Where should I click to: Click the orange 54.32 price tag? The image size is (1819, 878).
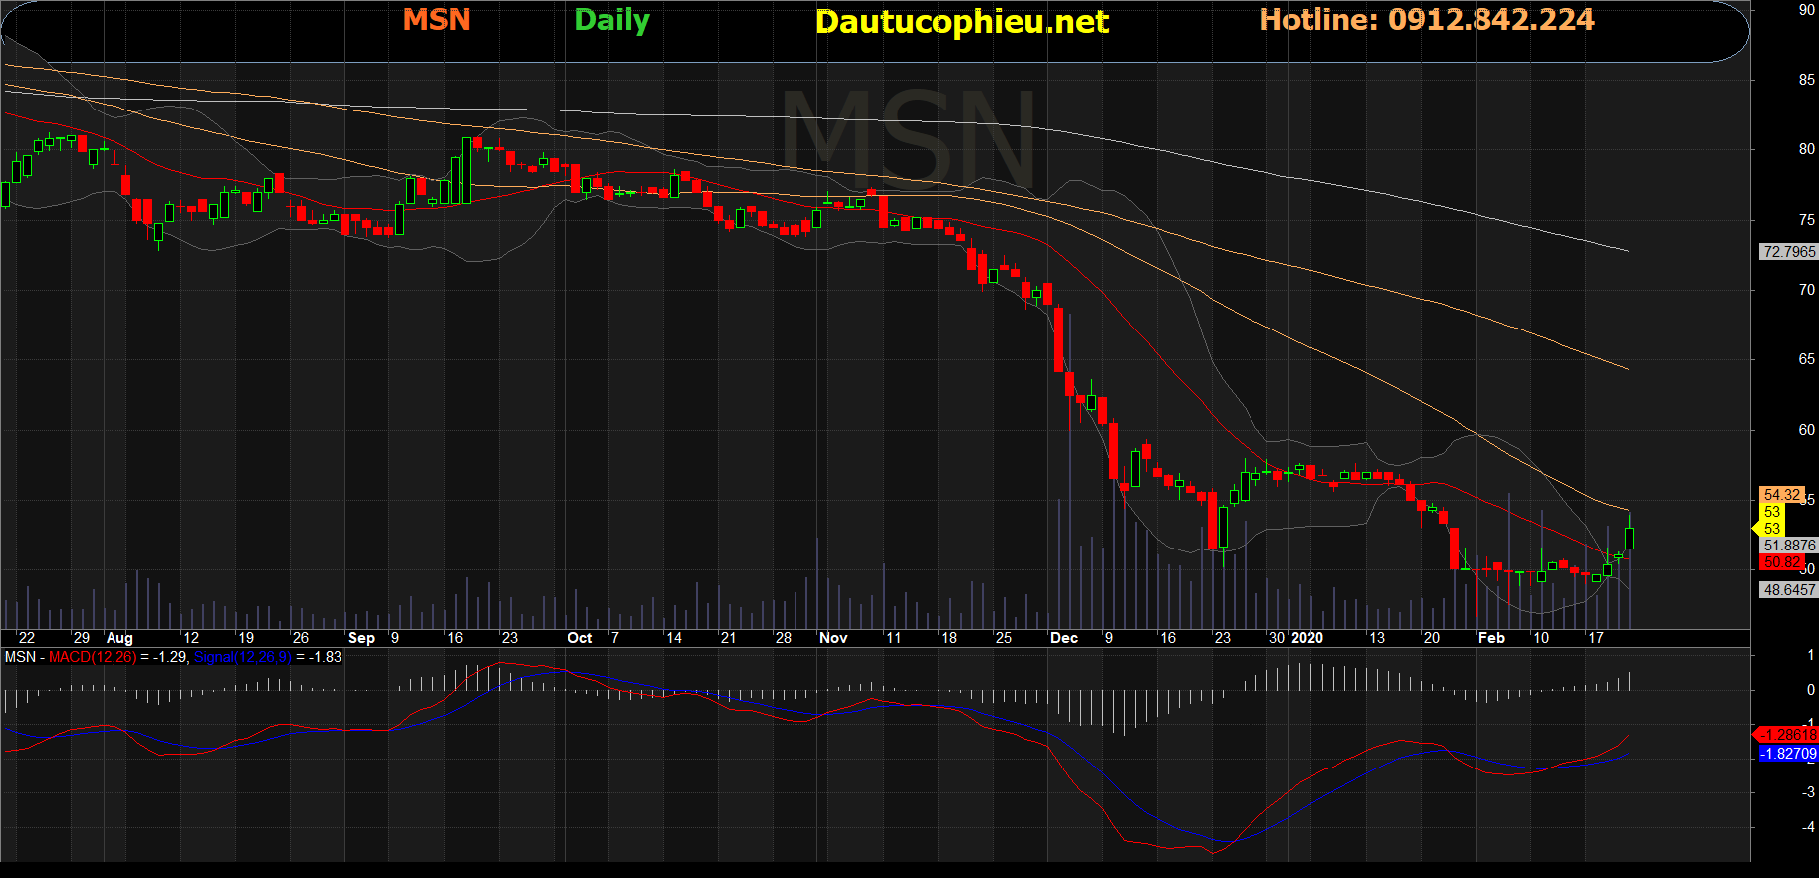pos(1780,495)
